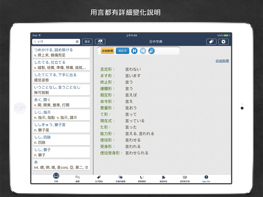The height and width of the screenshot is (197, 263).
Task: Go to previous entry arrow button
Action: pos(134,51)
